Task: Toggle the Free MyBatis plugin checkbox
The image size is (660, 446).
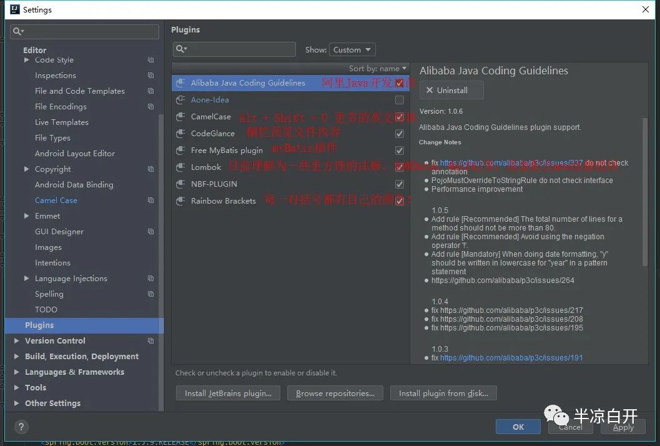Action: tap(400, 151)
